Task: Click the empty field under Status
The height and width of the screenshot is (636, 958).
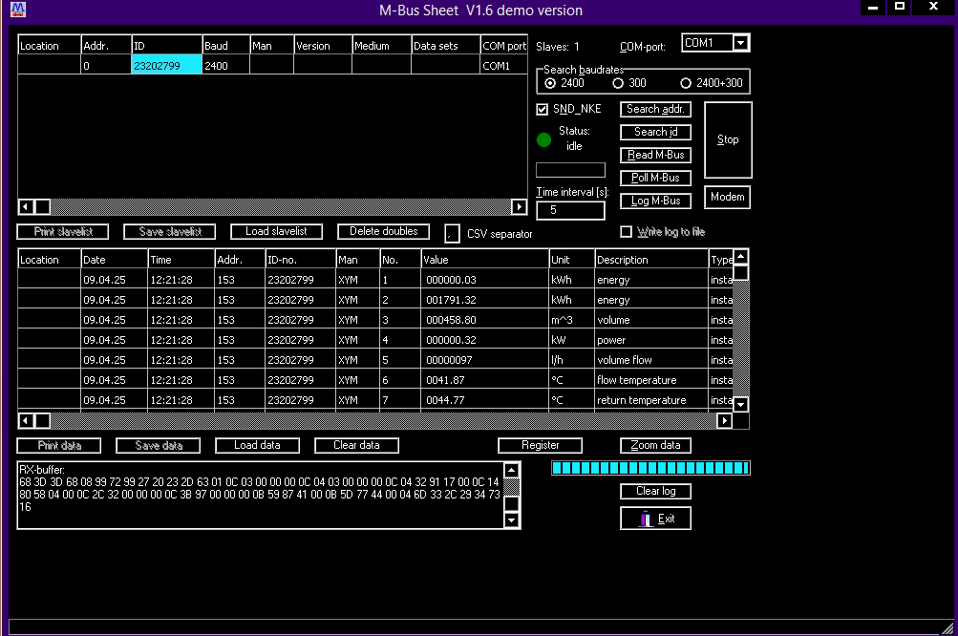Action: pyautogui.click(x=570, y=170)
